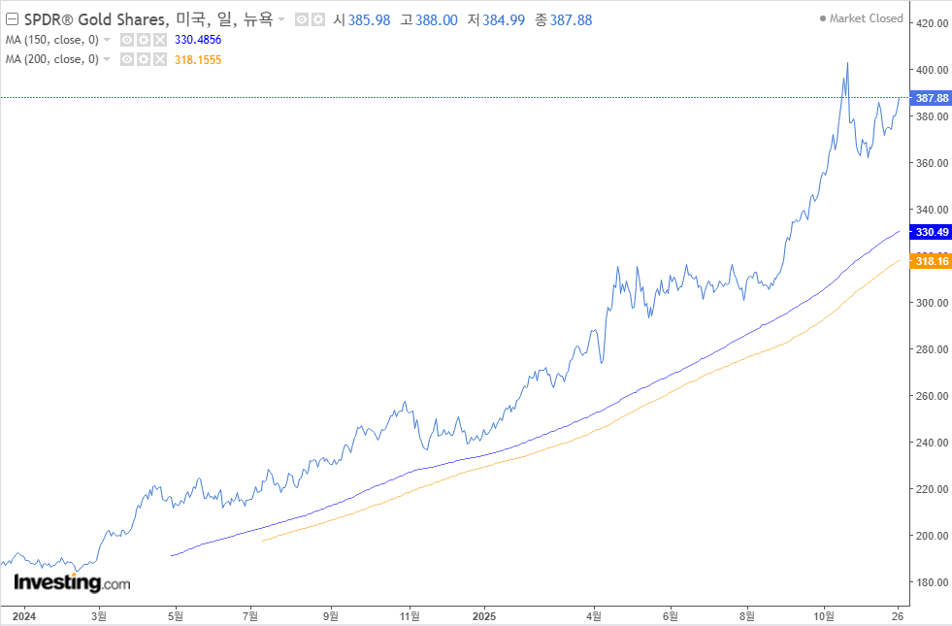Viewport: 952px width, 626px height.
Task: Click the close price value 387.88 in header
Action: (572, 20)
